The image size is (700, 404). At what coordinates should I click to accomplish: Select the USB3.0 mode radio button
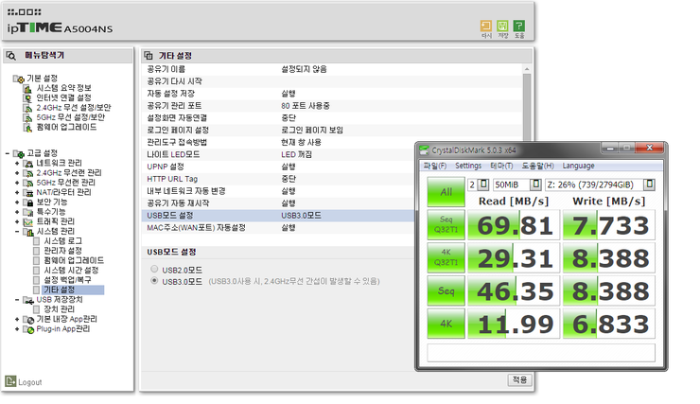pyautogui.click(x=154, y=281)
